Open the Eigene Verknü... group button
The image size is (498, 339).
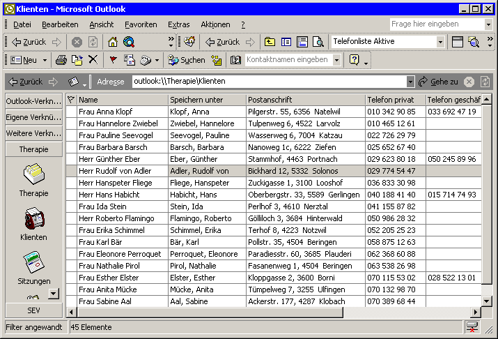coord(33,117)
